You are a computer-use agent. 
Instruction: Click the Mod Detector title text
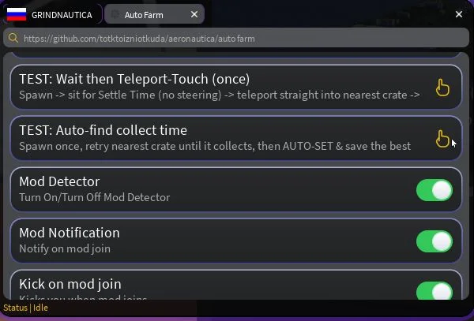(x=59, y=181)
